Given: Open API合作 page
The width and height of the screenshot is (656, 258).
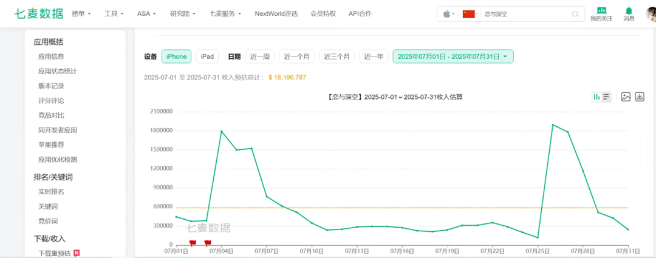Looking at the screenshot, I should 360,14.
